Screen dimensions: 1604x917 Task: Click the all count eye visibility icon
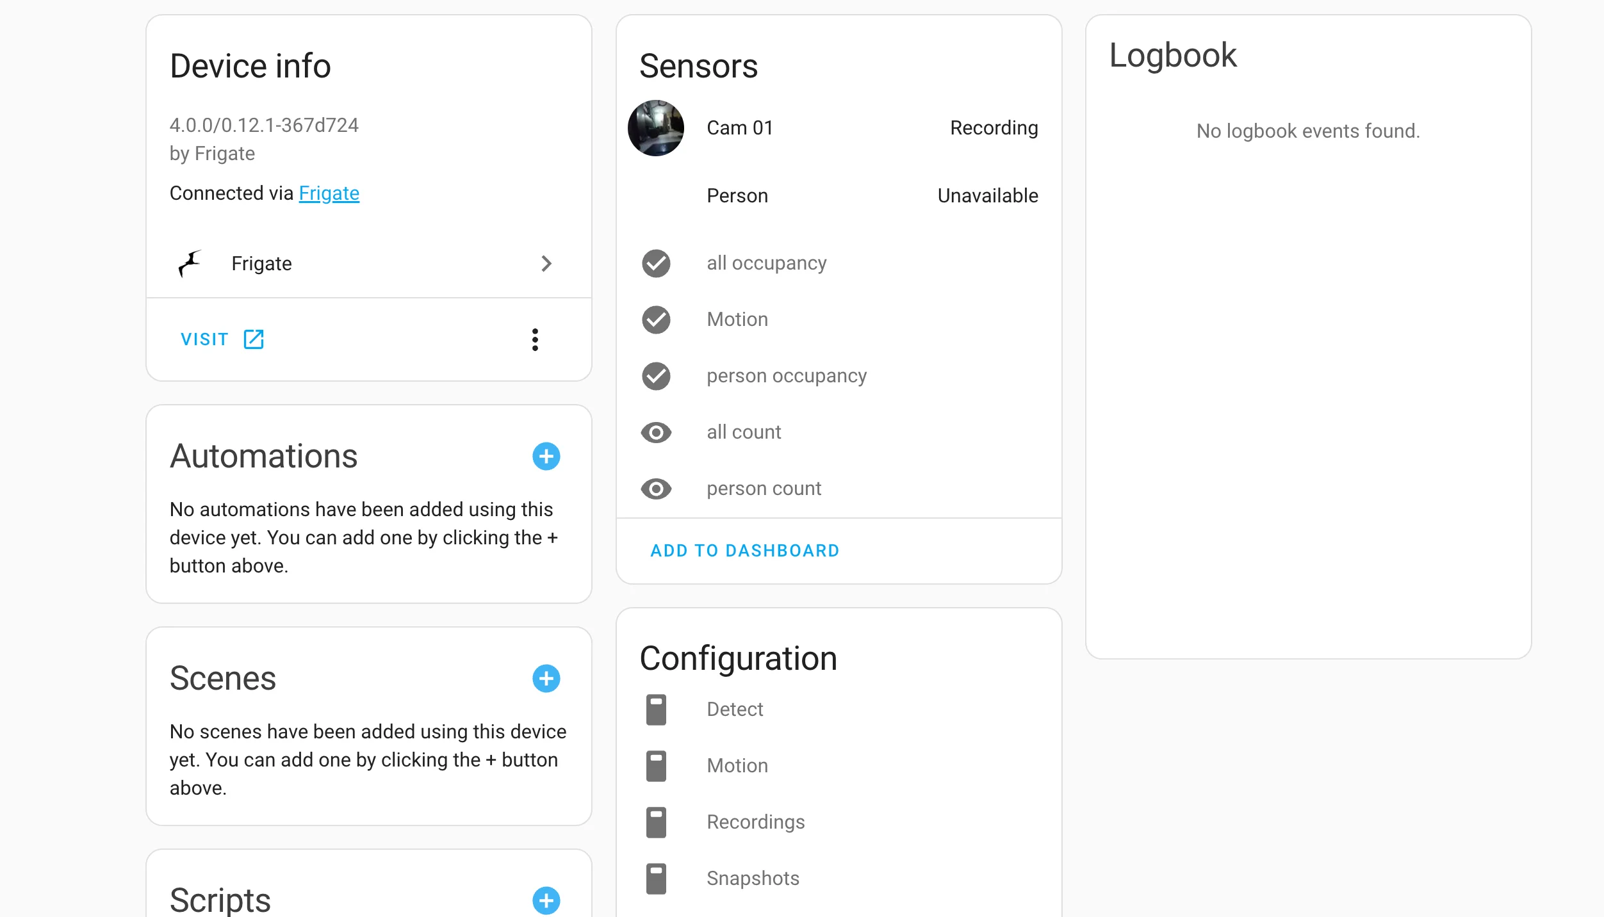click(657, 432)
